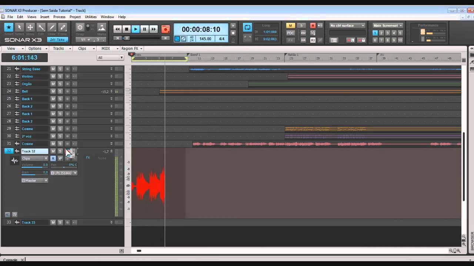This screenshot has width=474, height=266.
Task: Open the ACT controller properties icon
Action: (x=334, y=40)
